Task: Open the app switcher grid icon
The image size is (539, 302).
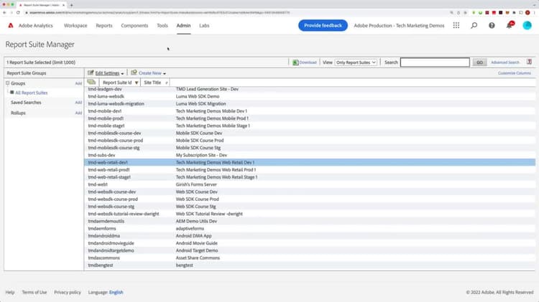Action: point(456,25)
